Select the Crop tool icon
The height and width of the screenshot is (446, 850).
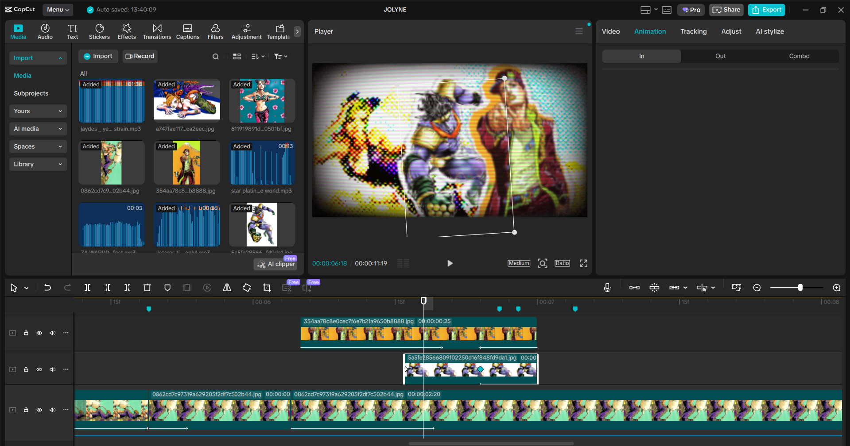267,288
